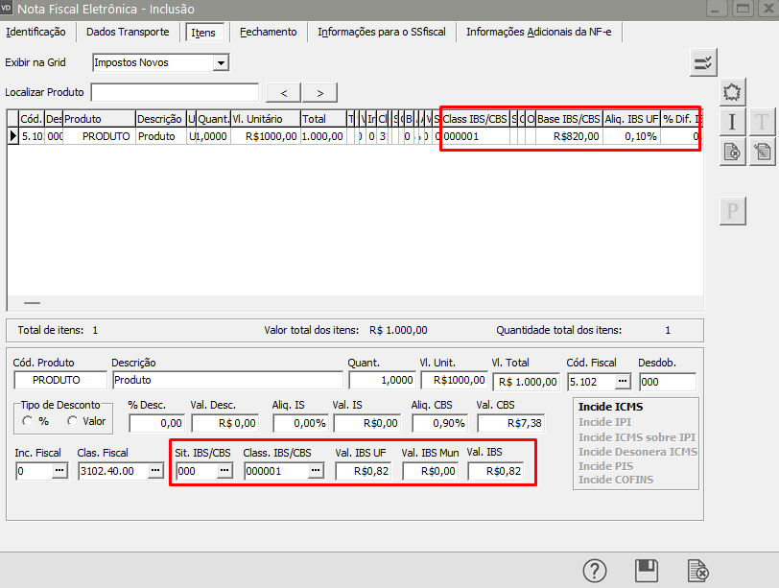Open the Dados Transporte tab
This screenshot has height=588, width=779.
(x=128, y=32)
